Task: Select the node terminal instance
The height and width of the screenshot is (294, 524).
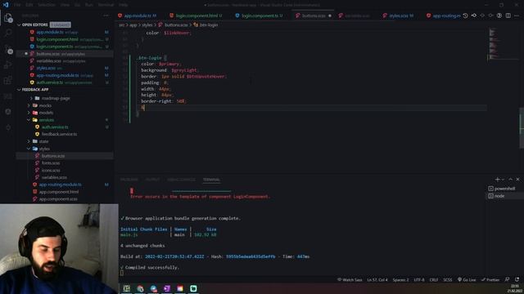Action: point(504,196)
